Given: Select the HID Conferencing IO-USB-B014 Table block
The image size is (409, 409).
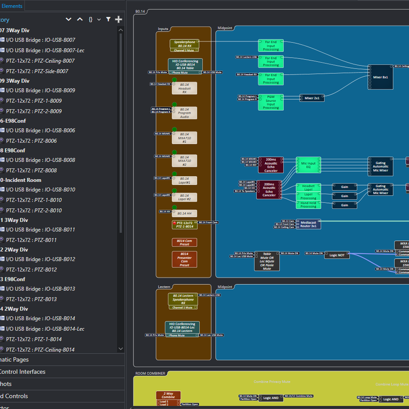Looking at the screenshot, I should point(185,66).
